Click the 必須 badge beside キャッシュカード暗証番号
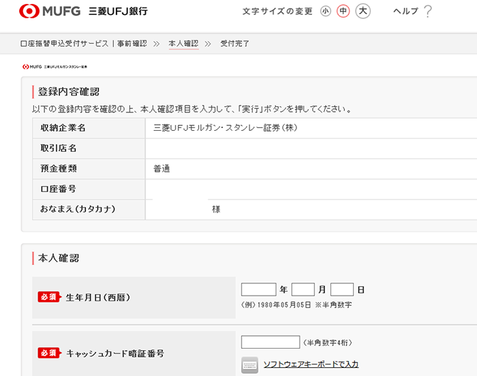Screen dimensions: 477x376 coord(50,353)
